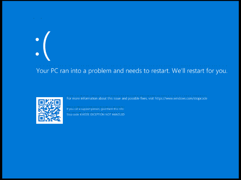Click the sad face emoticon
This screenshot has width=241, height=180.
pyautogui.click(x=43, y=46)
